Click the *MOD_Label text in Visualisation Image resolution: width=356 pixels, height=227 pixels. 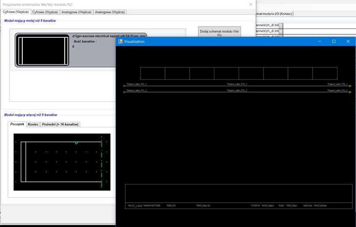135,206
